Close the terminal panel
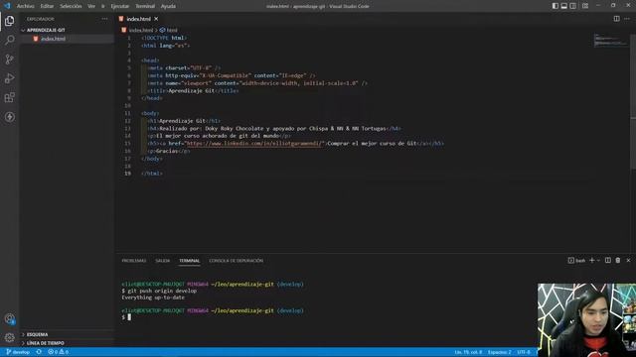Screen dimensions: 636x357 tap(628, 260)
